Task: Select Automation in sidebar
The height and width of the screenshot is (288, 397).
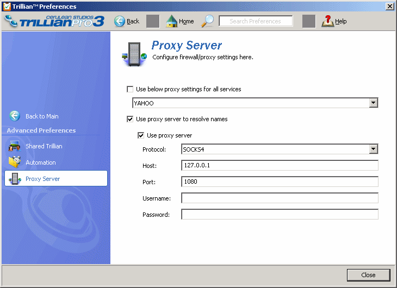Action: 40,162
